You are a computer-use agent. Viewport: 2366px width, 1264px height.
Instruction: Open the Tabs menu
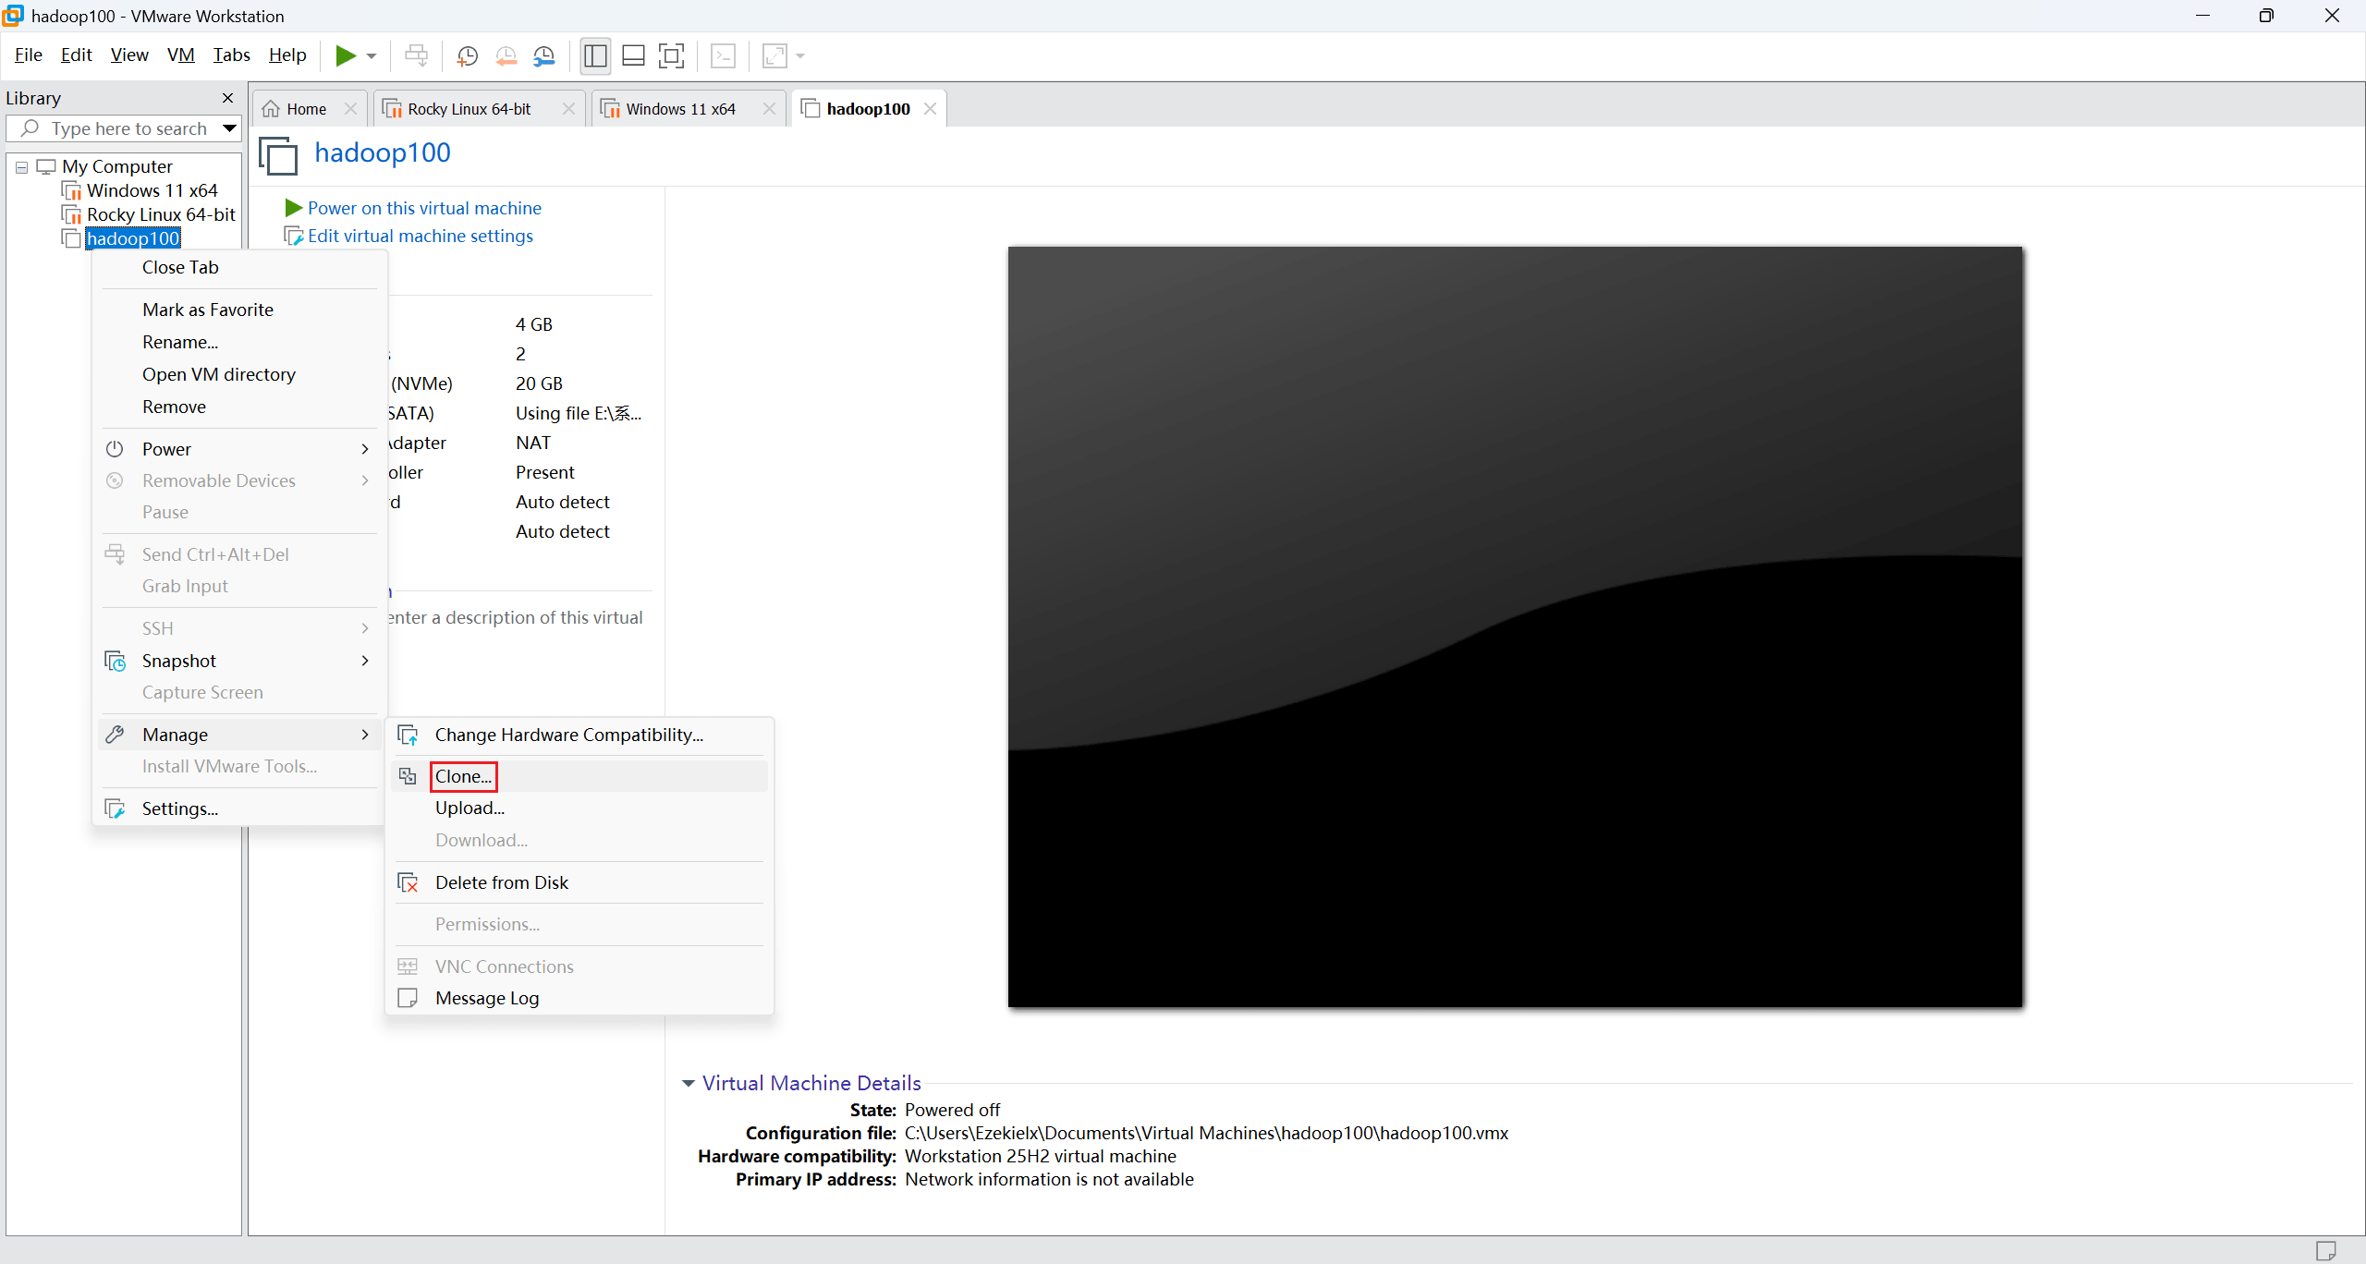231,55
